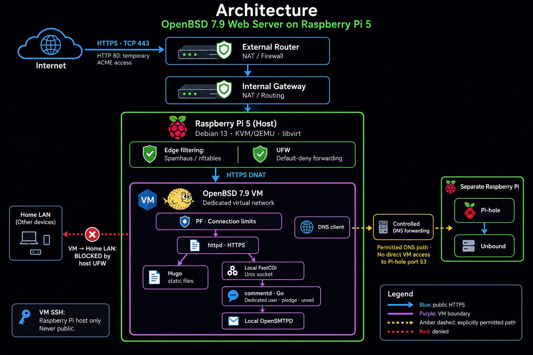This screenshot has height=355, width=533.
Task: Click the Home LAN phone icon
Action: (46, 240)
